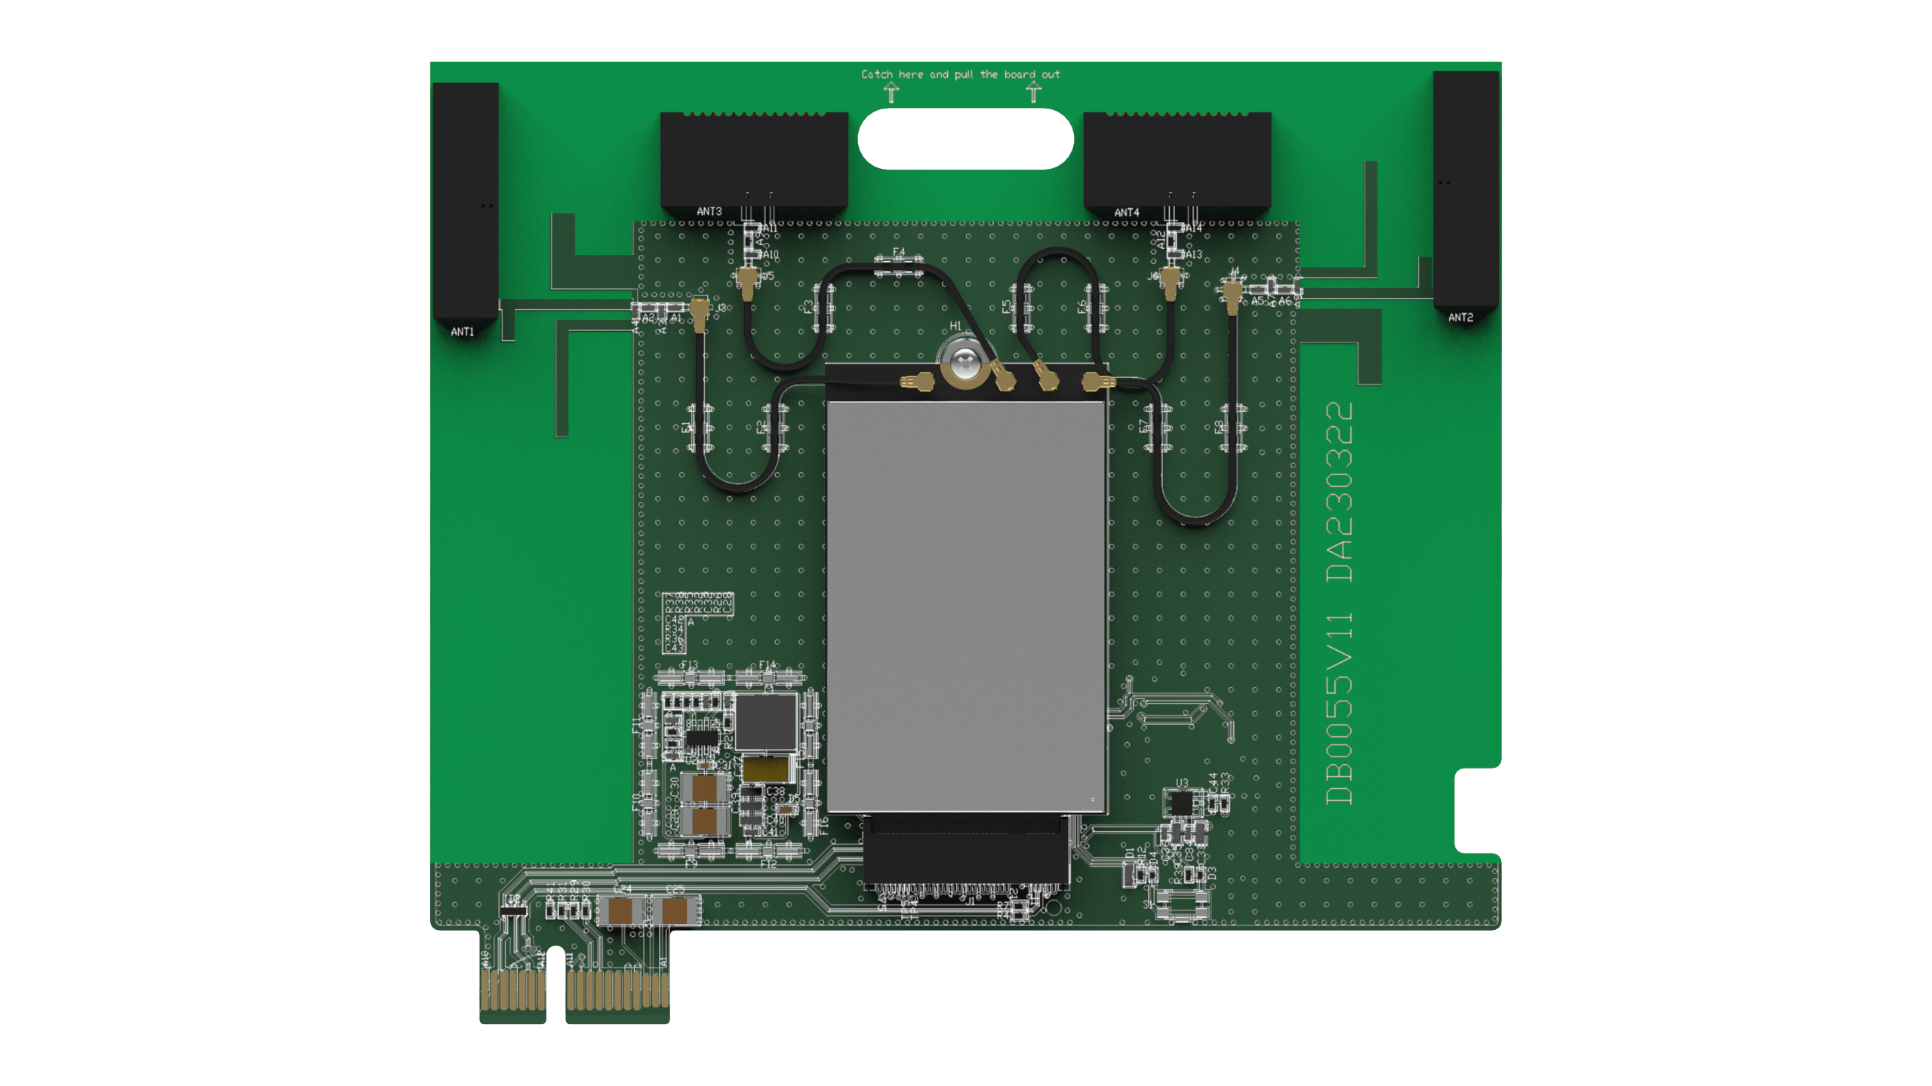The image size is (1932, 1086).
Task: Click the DB0055V11 DA230322 board marking
Action: pyautogui.click(x=1340, y=603)
